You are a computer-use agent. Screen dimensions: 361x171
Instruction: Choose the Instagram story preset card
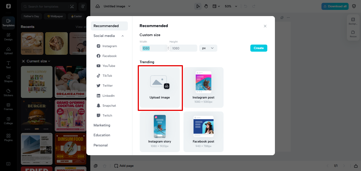point(160,132)
